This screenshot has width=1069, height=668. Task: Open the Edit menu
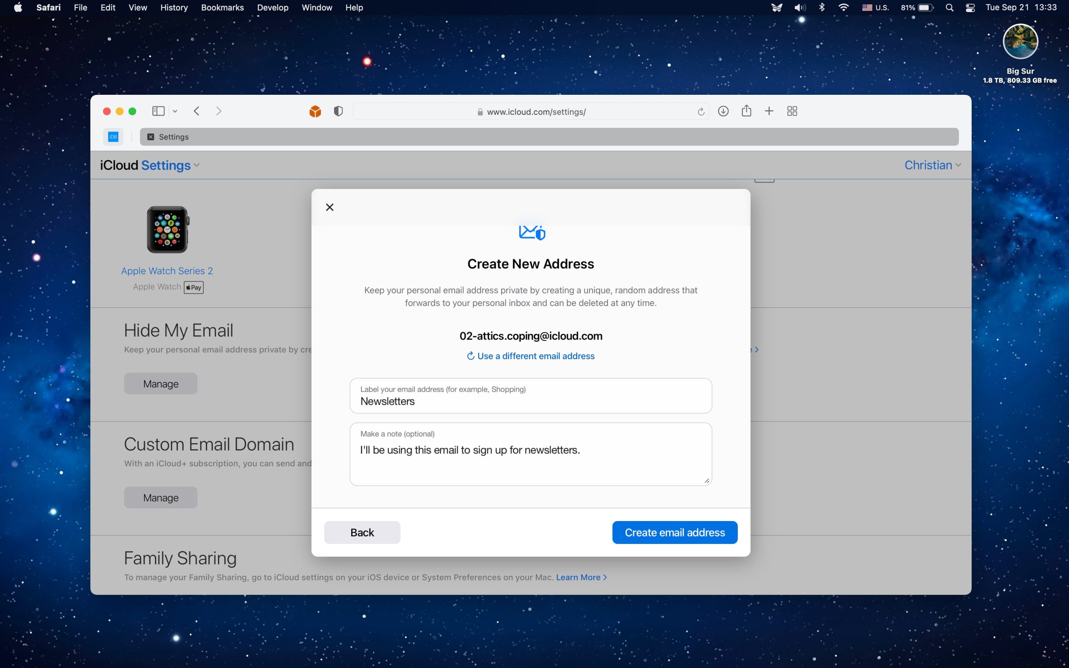pos(108,8)
